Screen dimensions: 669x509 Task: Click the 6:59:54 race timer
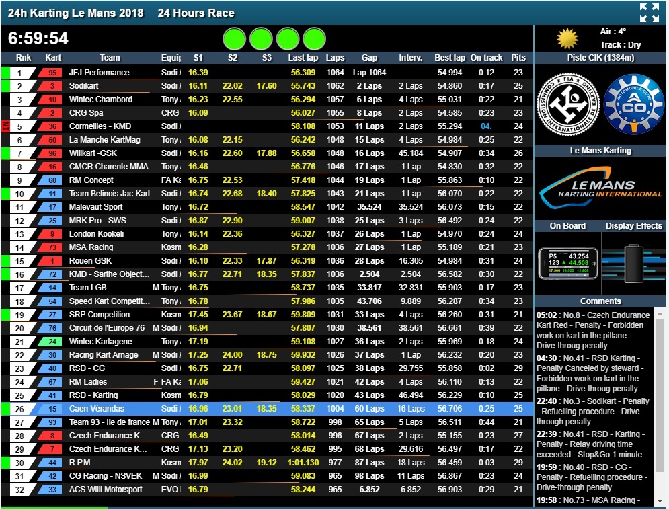tap(38, 38)
